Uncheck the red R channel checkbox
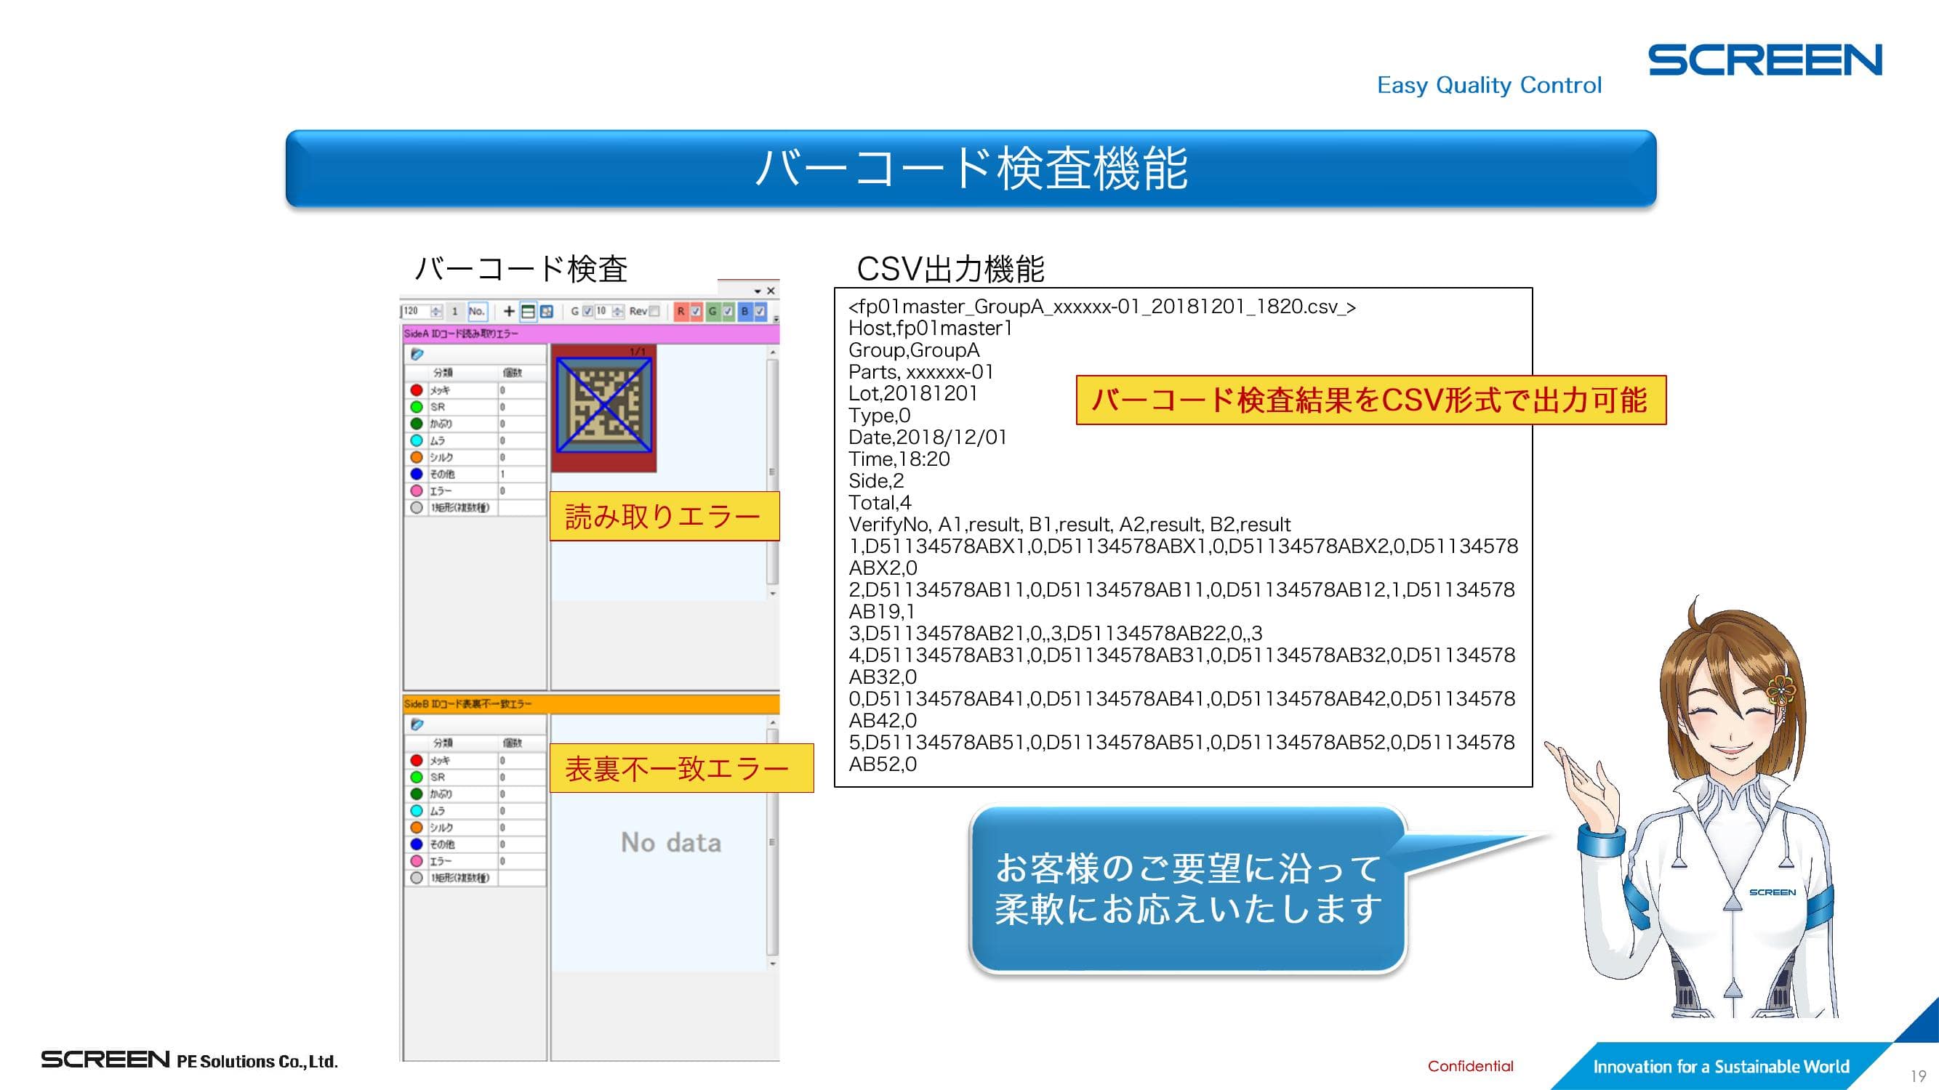1939x1090 pixels. (696, 312)
